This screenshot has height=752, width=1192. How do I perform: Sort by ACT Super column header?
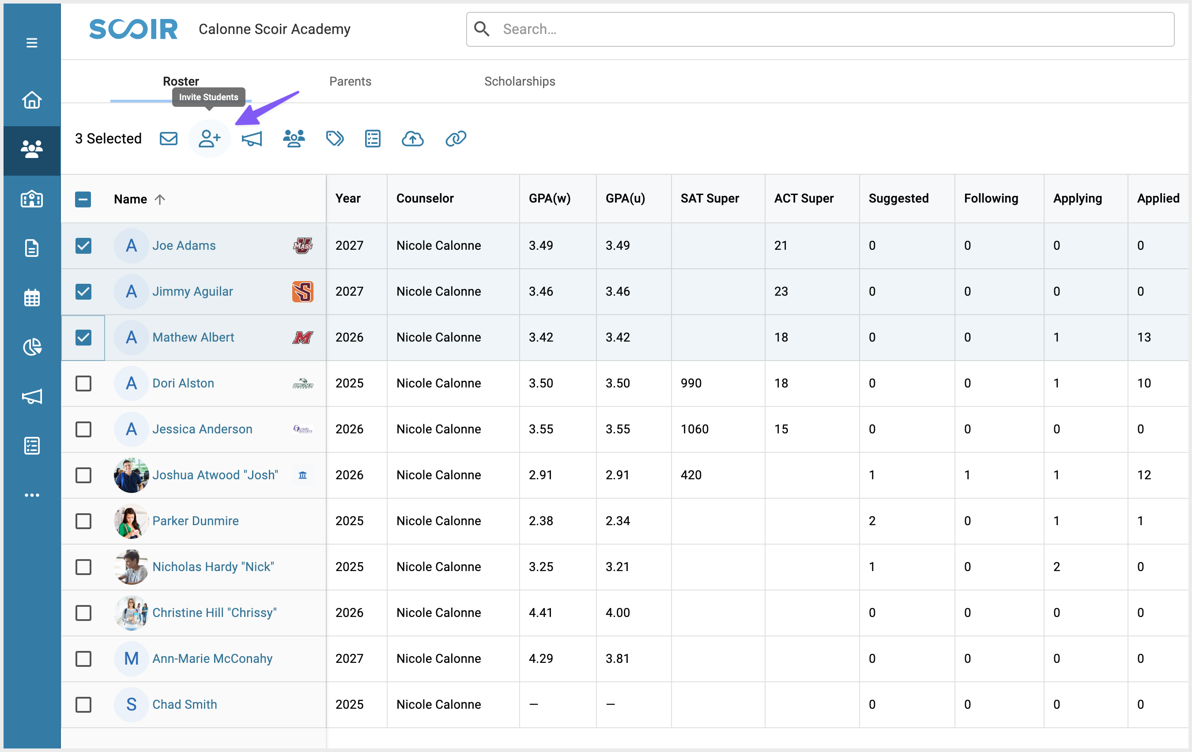[803, 199]
